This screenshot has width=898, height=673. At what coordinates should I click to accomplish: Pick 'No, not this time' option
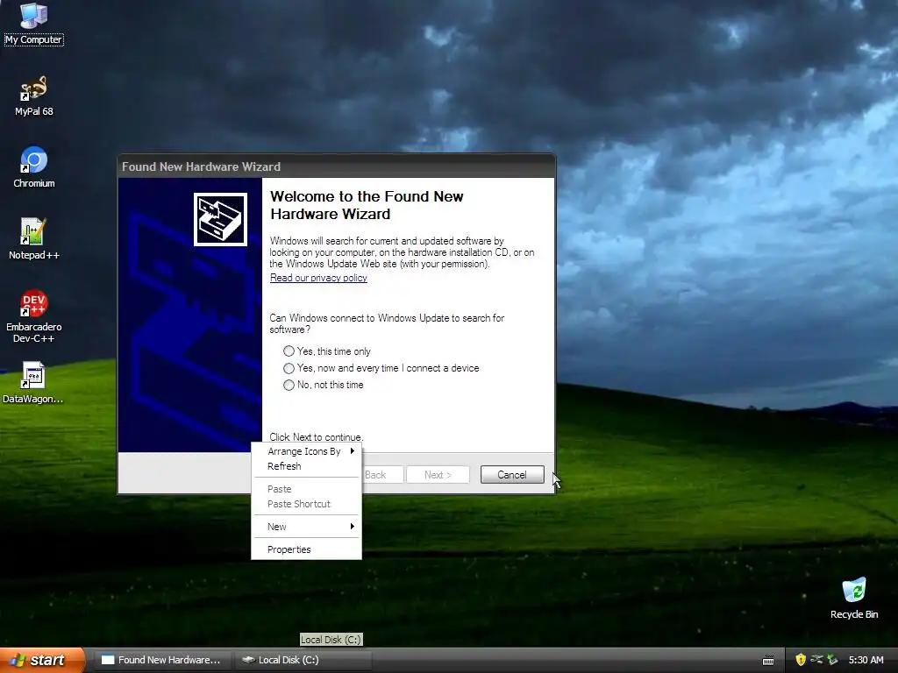pos(324,386)
